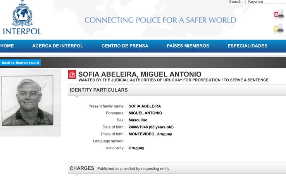Screen dimensions: 286x180
Task: Click the MONTEVIDEO, Uruguay place of birth
Action: tap(150, 134)
